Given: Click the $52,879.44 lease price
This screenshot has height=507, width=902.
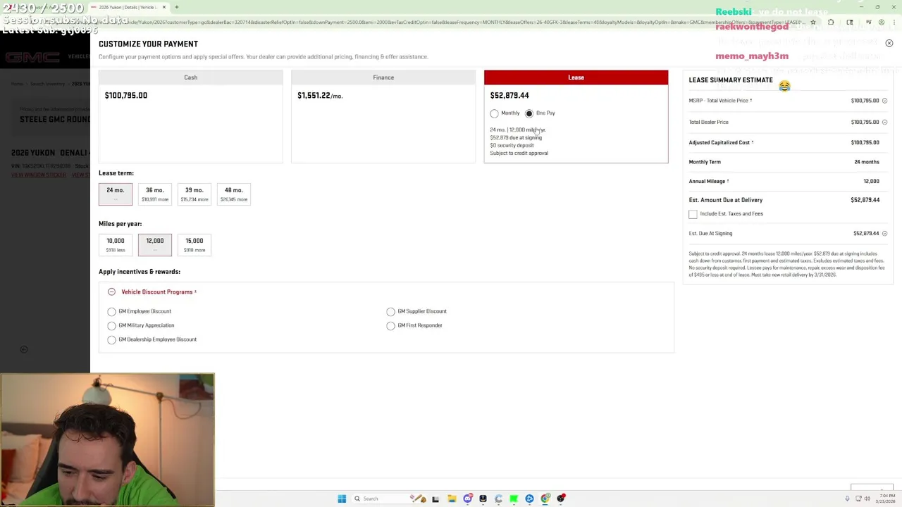Looking at the screenshot, I should pos(509,95).
